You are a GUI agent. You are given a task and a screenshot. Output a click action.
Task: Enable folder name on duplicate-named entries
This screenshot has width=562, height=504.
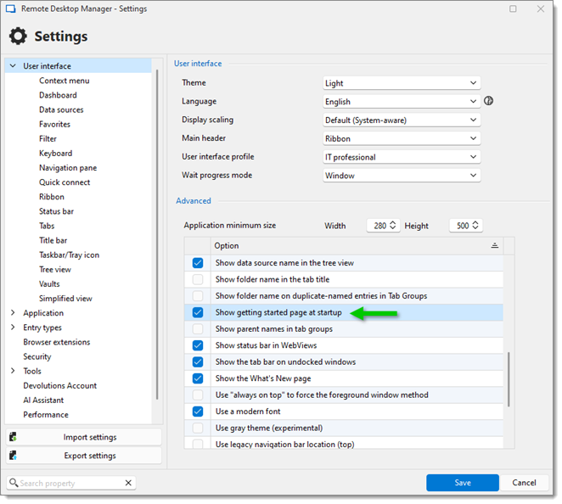click(198, 296)
